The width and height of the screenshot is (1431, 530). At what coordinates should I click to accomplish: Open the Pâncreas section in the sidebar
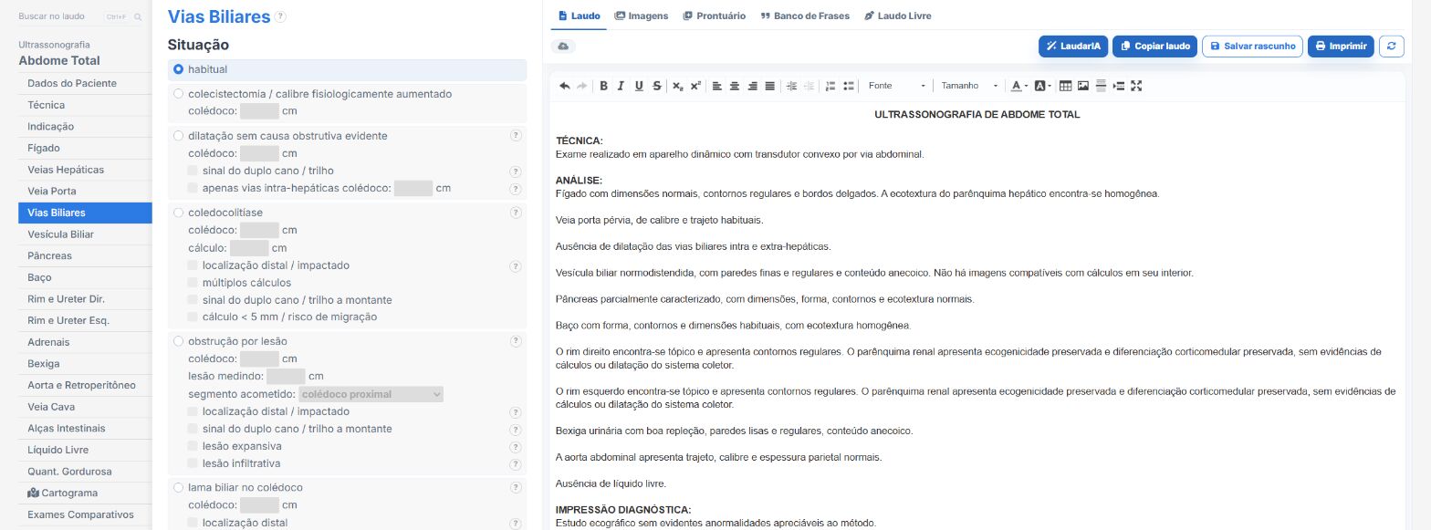click(x=85, y=255)
